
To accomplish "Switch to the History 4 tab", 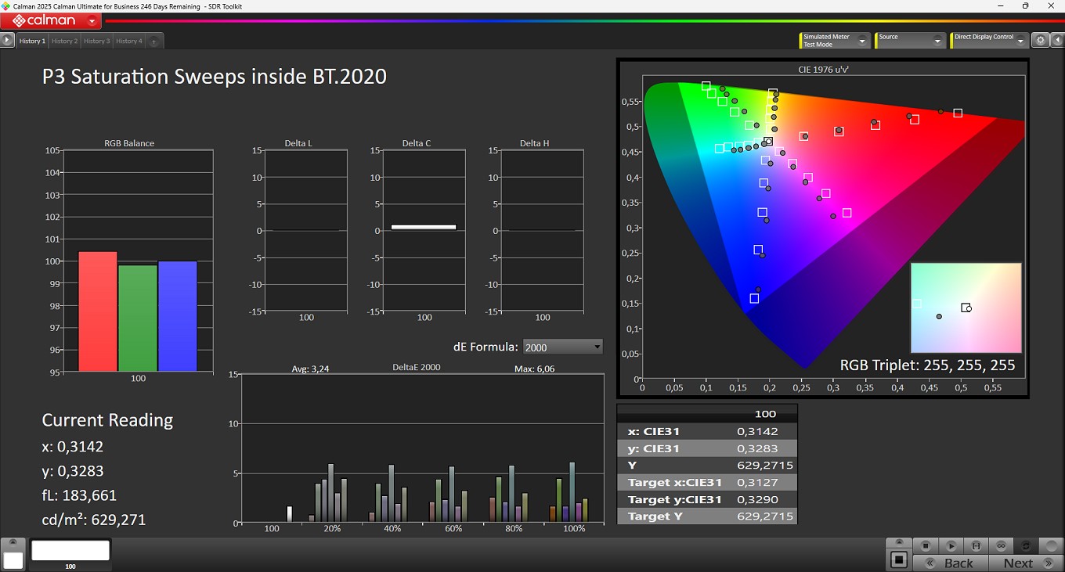I will click(x=128, y=41).
